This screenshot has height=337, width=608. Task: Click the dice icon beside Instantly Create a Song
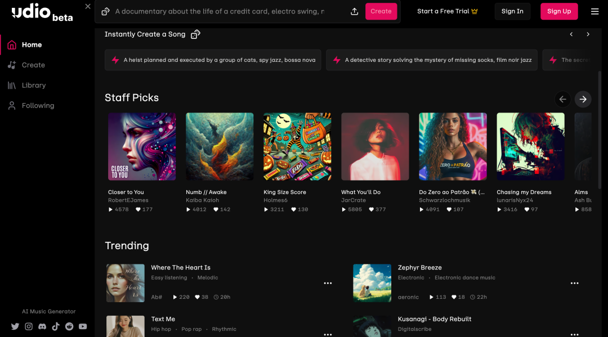coord(195,34)
